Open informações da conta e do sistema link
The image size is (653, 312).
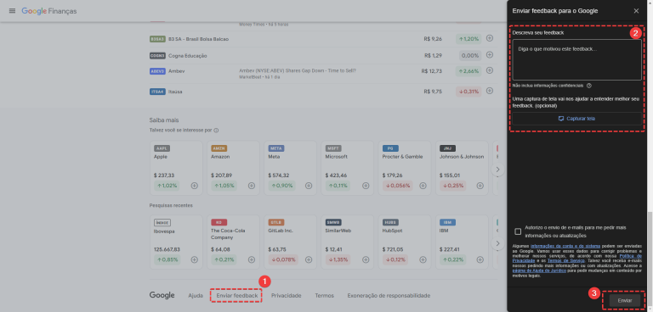point(565,246)
